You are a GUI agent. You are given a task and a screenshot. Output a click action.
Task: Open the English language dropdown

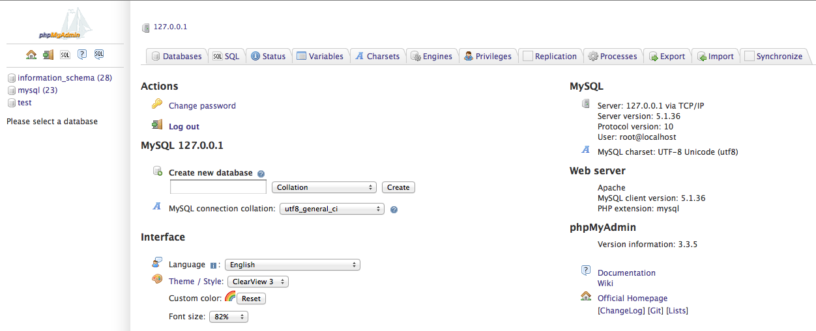coord(293,265)
